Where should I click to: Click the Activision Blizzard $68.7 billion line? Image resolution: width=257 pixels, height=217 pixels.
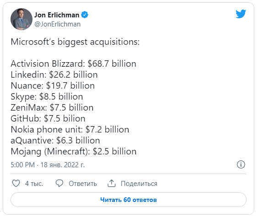click(x=74, y=64)
